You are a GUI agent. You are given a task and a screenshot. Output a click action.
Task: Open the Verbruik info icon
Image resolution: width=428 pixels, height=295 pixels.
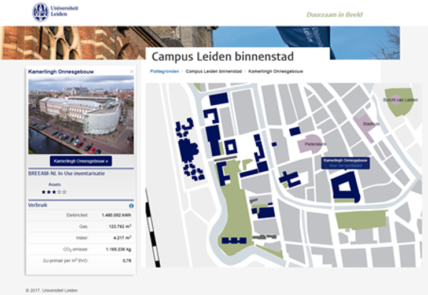(131, 206)
